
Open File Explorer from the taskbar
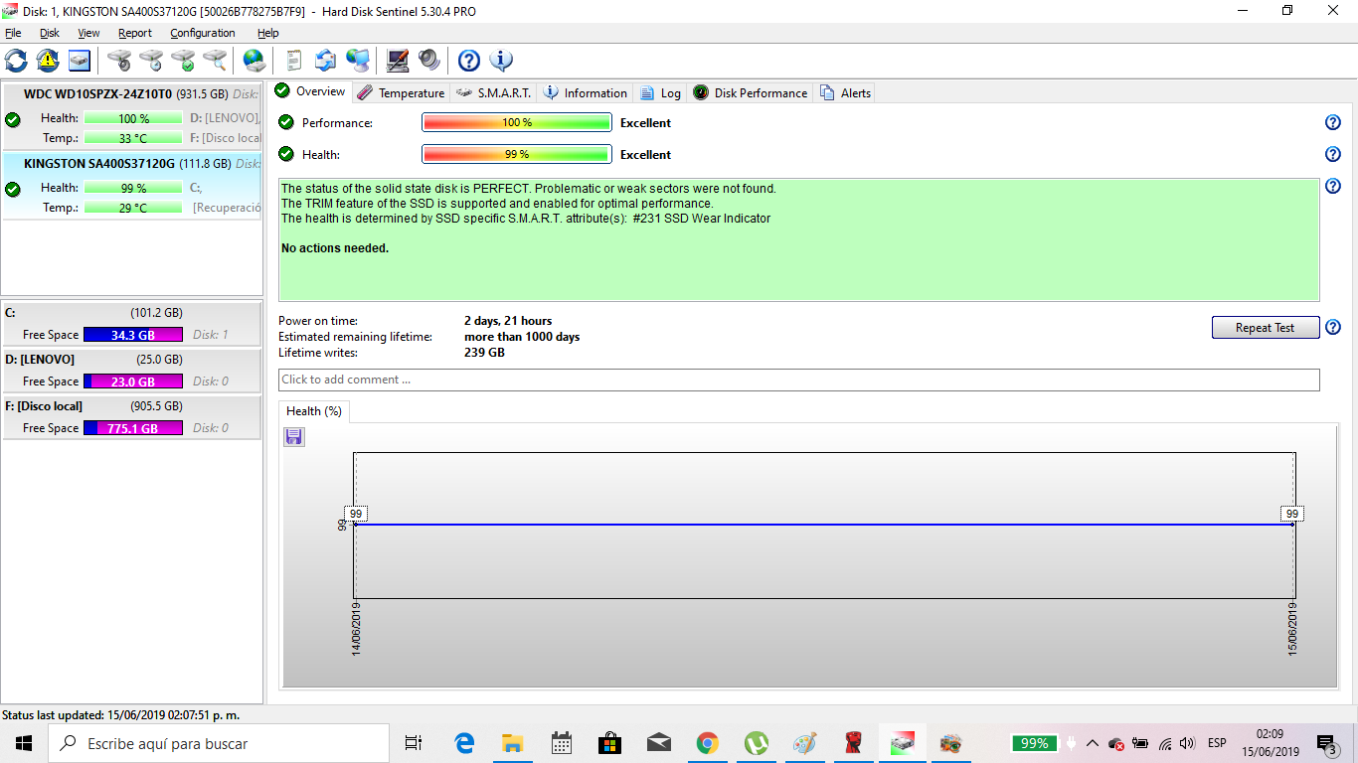512,743
